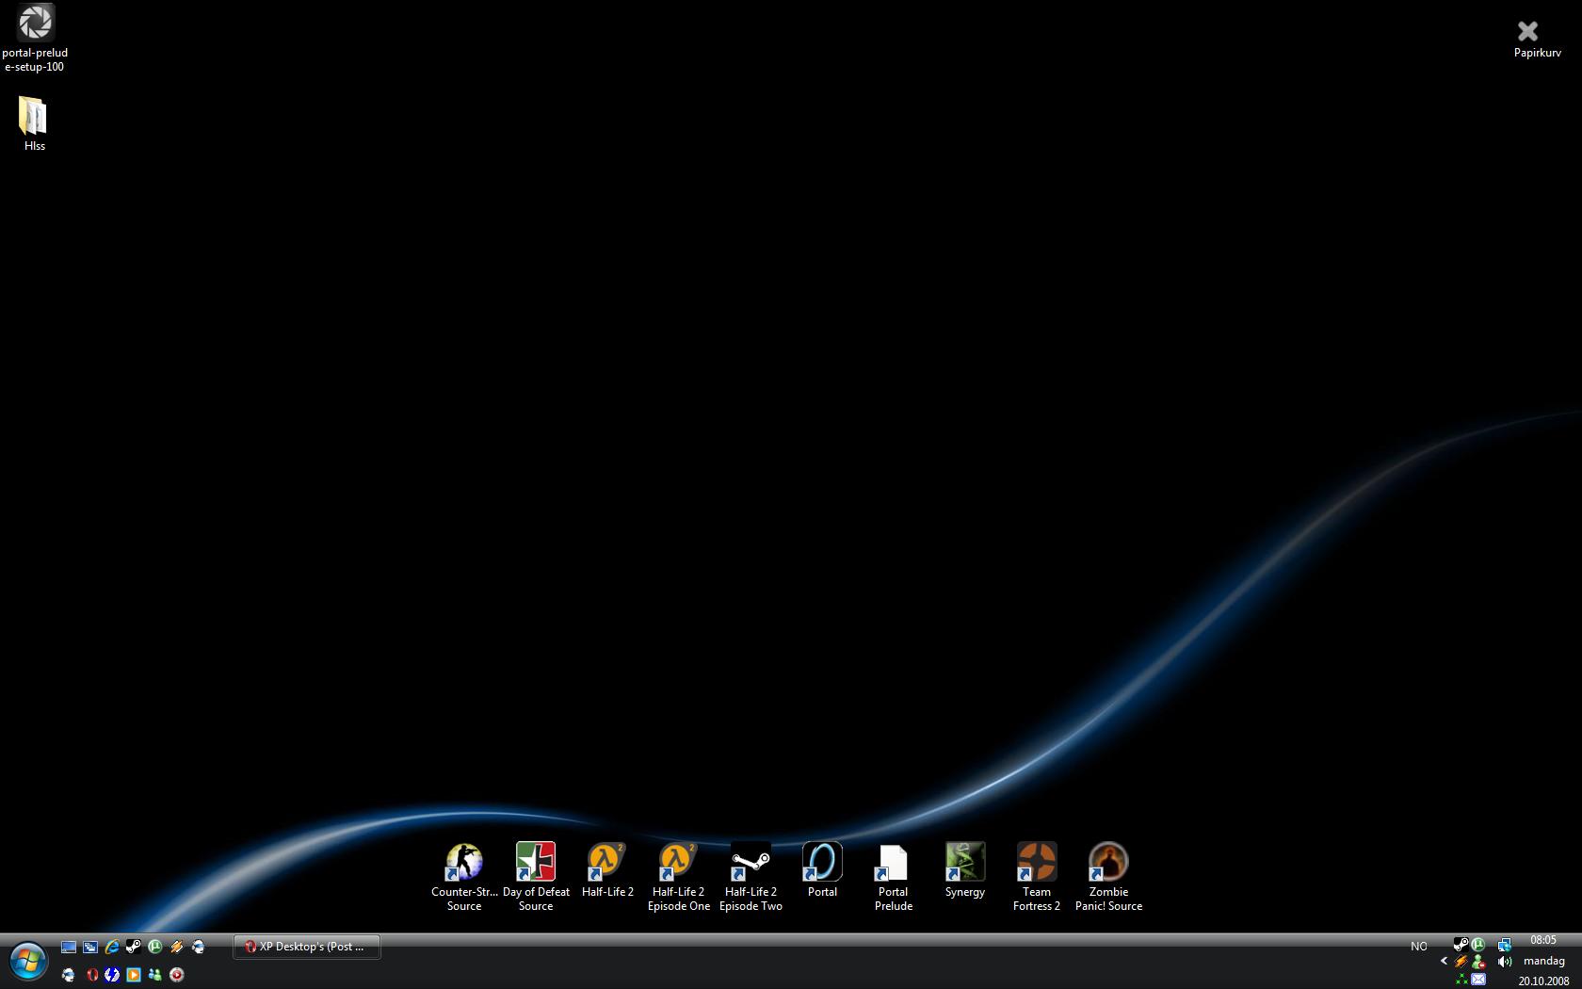This screenshot has width=1582, height=989.
Task: Click the date 20.10.2008 in the taskbar
Action: (1543, 981)
